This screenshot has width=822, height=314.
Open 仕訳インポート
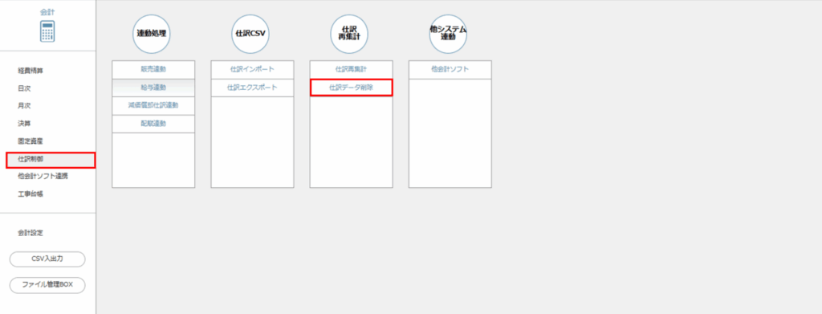(x=252, y=69)
